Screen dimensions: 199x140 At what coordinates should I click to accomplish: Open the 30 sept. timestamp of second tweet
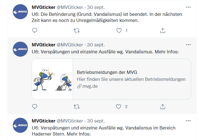pos(96,45)
